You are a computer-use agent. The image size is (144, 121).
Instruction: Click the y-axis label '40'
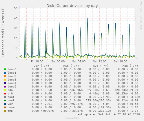[16, 18]
